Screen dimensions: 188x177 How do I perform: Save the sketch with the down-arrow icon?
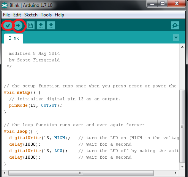(x=51, y=26)
